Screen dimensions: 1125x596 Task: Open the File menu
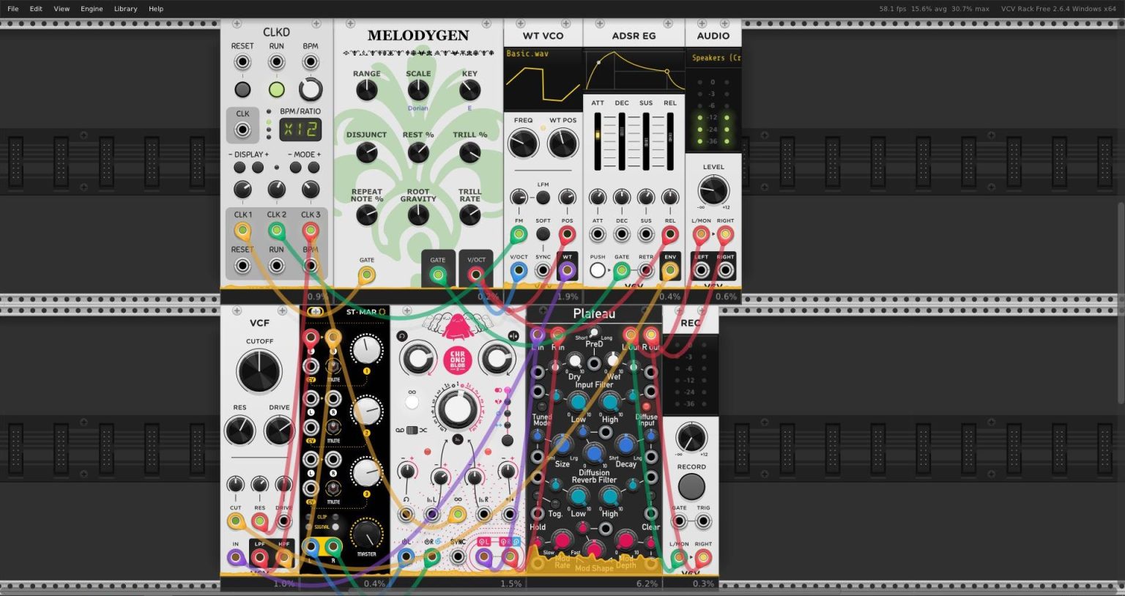click(12, 9)
